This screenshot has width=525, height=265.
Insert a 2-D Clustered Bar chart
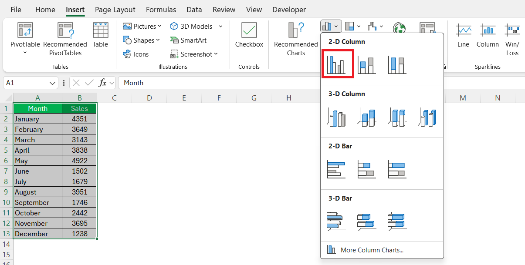pos(336,169)
